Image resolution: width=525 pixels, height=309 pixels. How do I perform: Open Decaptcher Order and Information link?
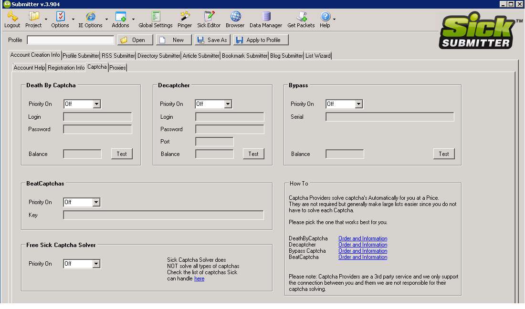pyautogui.click(x=363, y=245)
